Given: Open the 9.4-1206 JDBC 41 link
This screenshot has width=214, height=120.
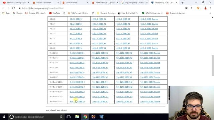Looking at the screenshot, I should pos(100,82).
